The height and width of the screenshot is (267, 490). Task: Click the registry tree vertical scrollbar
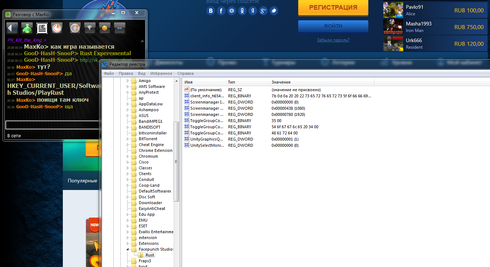coord(177,162)
